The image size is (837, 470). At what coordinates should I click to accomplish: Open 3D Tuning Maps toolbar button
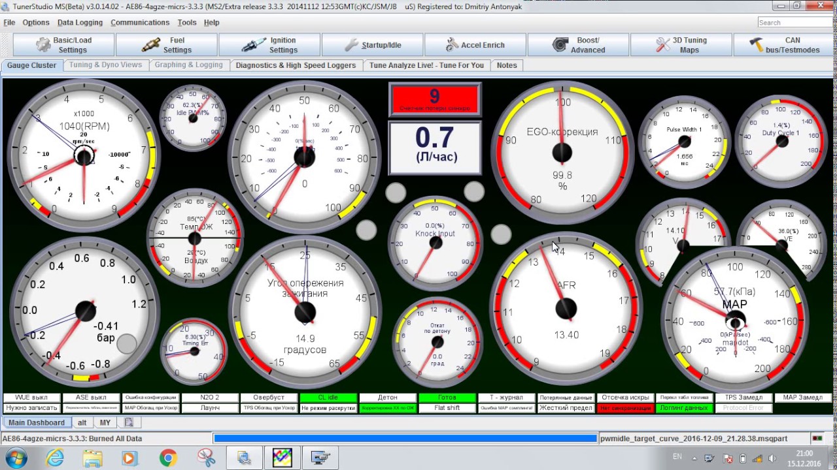point(681,45)
